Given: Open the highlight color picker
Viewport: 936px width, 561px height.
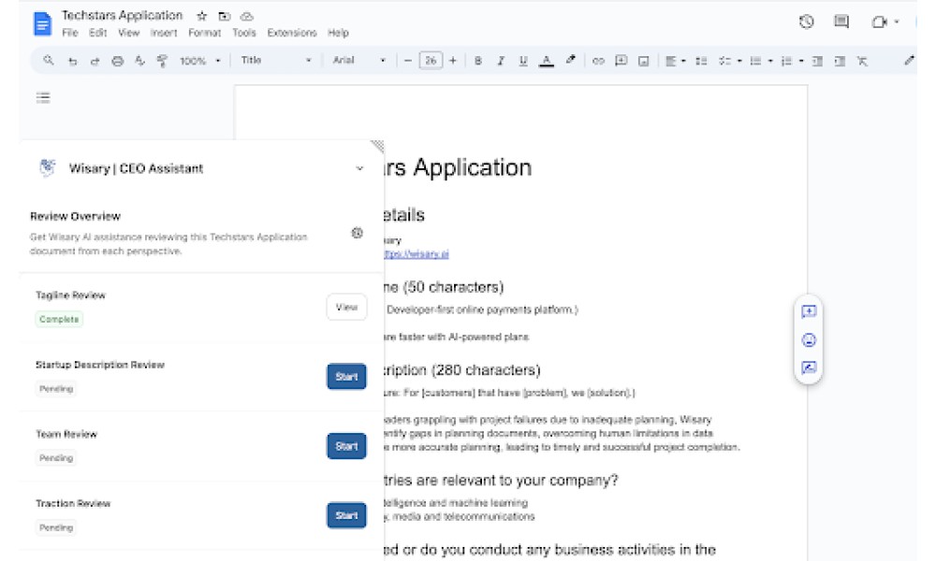Looking at the screenshot, I should (571, 60).
